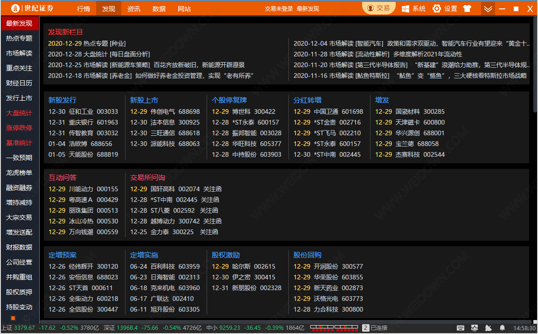The image size is (538, 334).
Task: Open the 交易所问询 section heading
Action: coord(147,178)
